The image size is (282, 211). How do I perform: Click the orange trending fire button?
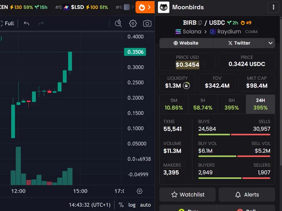click(145, 7)
